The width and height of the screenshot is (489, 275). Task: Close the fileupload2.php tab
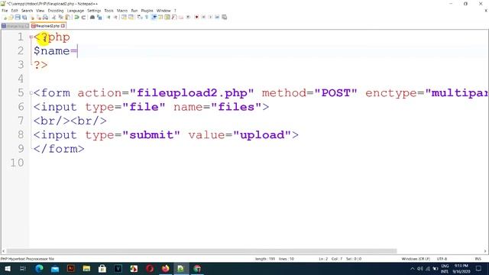coord(63,26)
